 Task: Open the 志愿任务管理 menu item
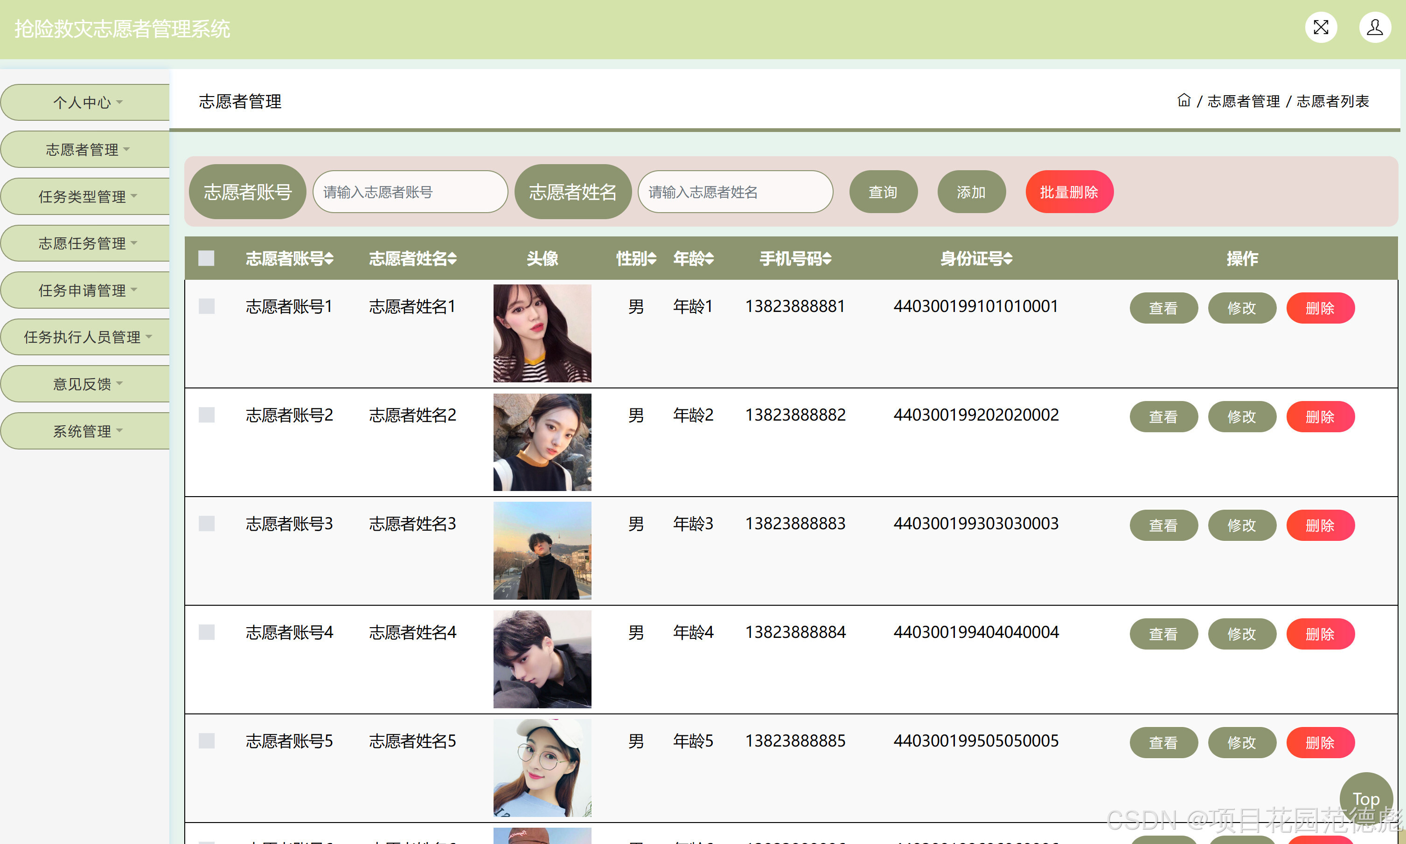tap(86, 243)
